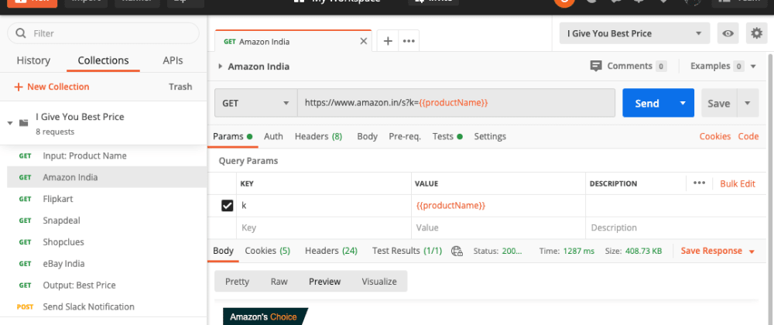Image resolution: width=774 pixels, height=325 pixels.
Task: Select the Preview response view
Action: coord(324,282)
